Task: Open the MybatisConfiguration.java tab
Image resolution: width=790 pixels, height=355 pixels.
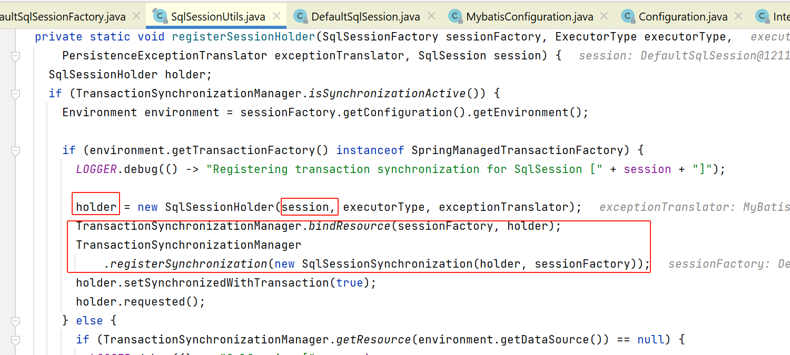Action: [x=529, y=17]
